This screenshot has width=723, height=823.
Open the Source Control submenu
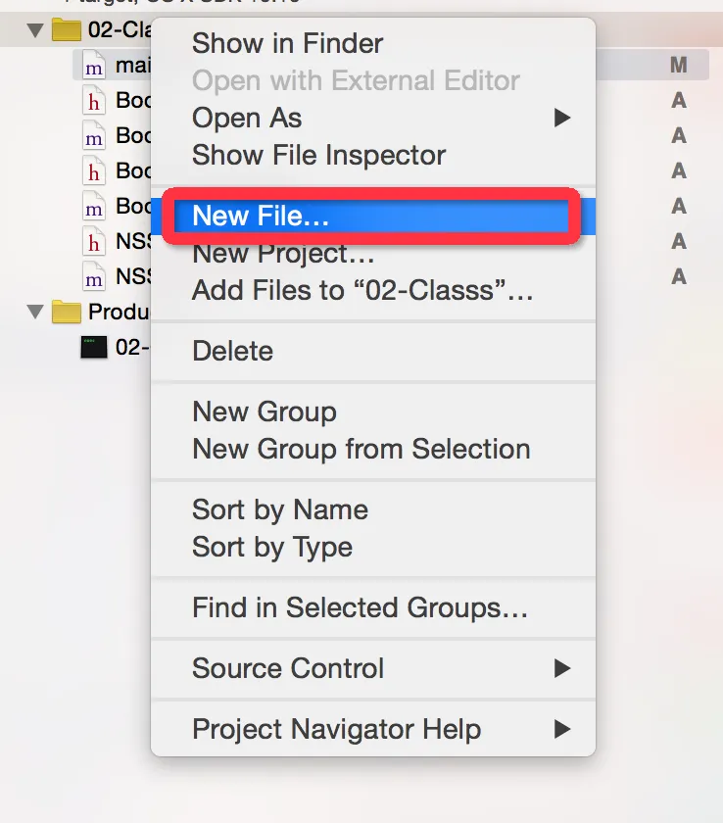point(561,668)
